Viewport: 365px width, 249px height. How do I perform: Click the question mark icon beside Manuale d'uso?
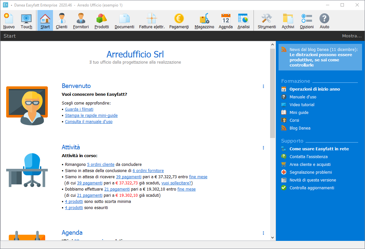284,97
